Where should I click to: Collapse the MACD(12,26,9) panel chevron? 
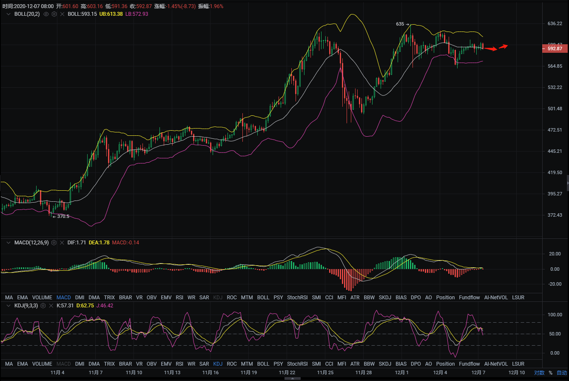click(x=8, y=243)
